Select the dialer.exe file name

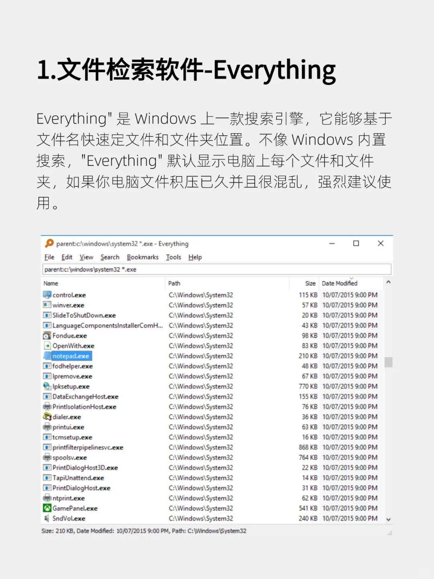[x=67, y=417]
